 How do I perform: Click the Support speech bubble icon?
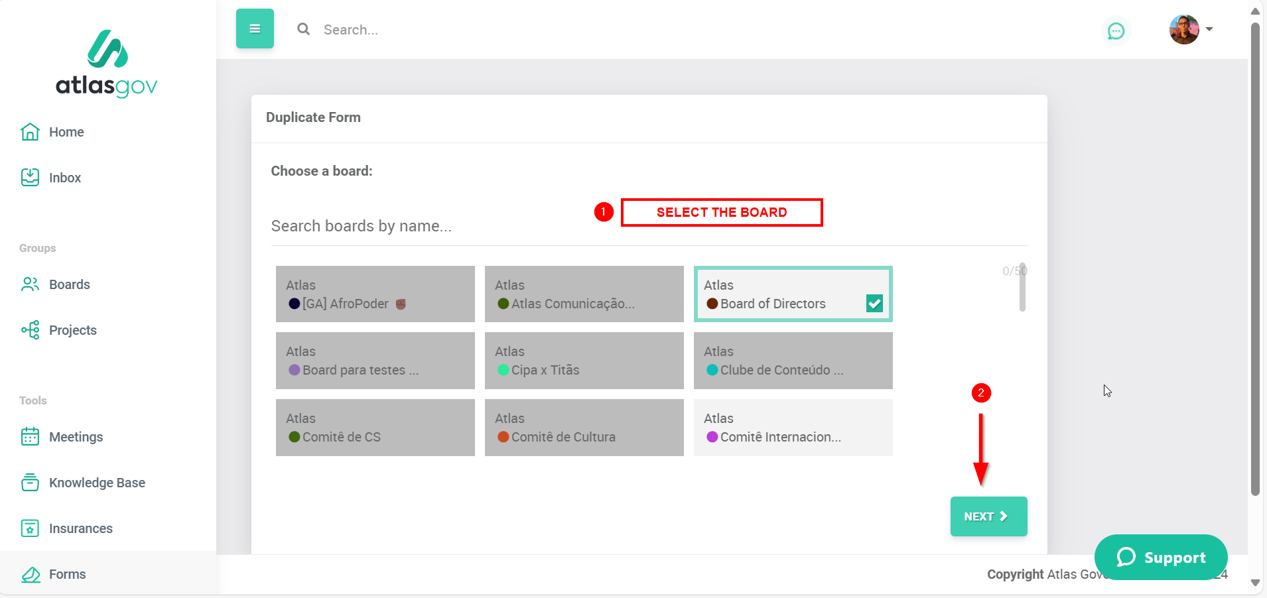coord(1126,558)
